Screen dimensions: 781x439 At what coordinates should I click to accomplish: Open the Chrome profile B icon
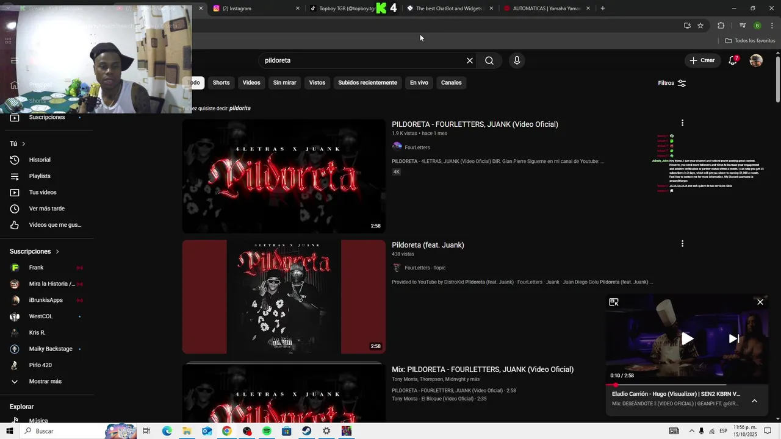[757, 26]
